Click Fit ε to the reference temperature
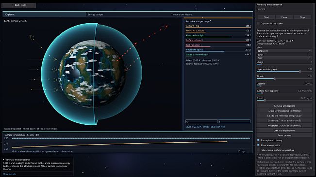316x177 pixels. pos(284,116)
